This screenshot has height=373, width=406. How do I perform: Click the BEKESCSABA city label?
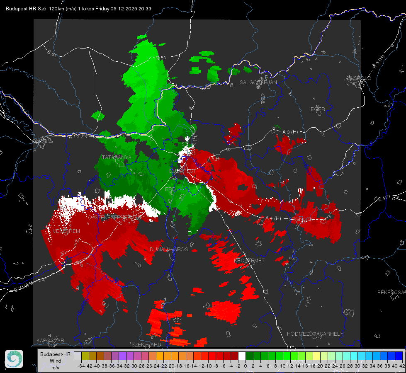click(x=391, y=293)
